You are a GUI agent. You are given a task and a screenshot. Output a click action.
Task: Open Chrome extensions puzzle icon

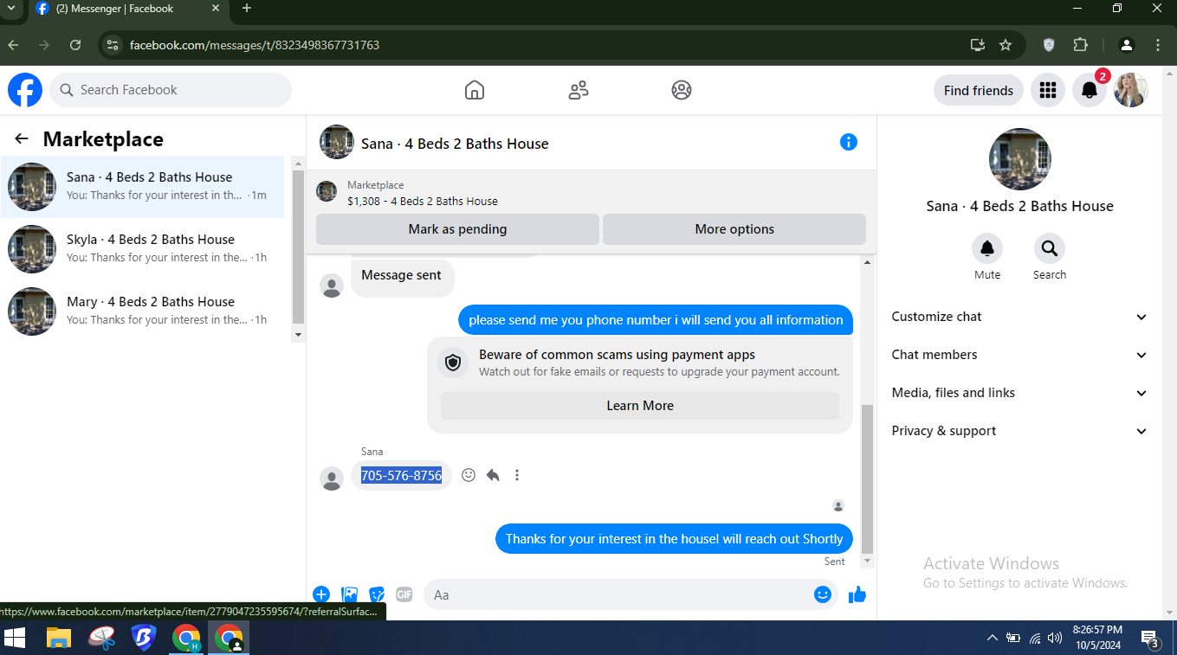pyautogui.click(x=1080, y=45)
